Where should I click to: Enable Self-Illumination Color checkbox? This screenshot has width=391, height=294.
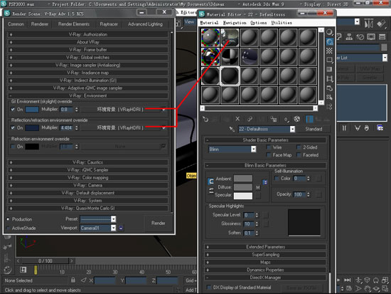[x=277, y=179]
